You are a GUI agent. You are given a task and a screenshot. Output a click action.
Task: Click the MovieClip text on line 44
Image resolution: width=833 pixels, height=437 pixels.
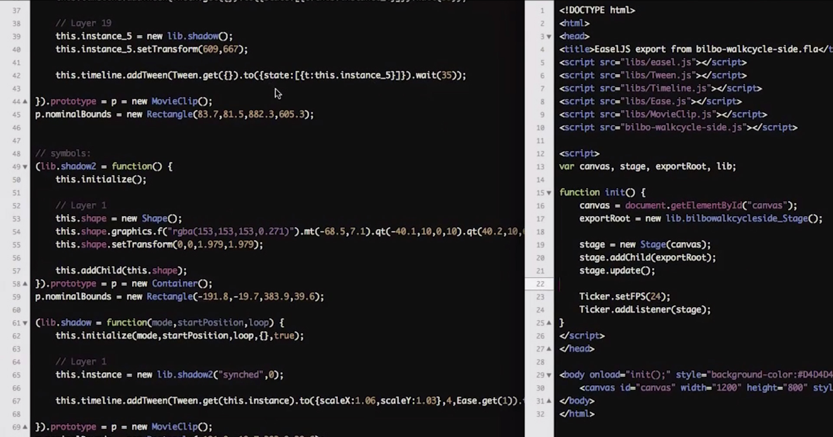click(x=174, y=101)
